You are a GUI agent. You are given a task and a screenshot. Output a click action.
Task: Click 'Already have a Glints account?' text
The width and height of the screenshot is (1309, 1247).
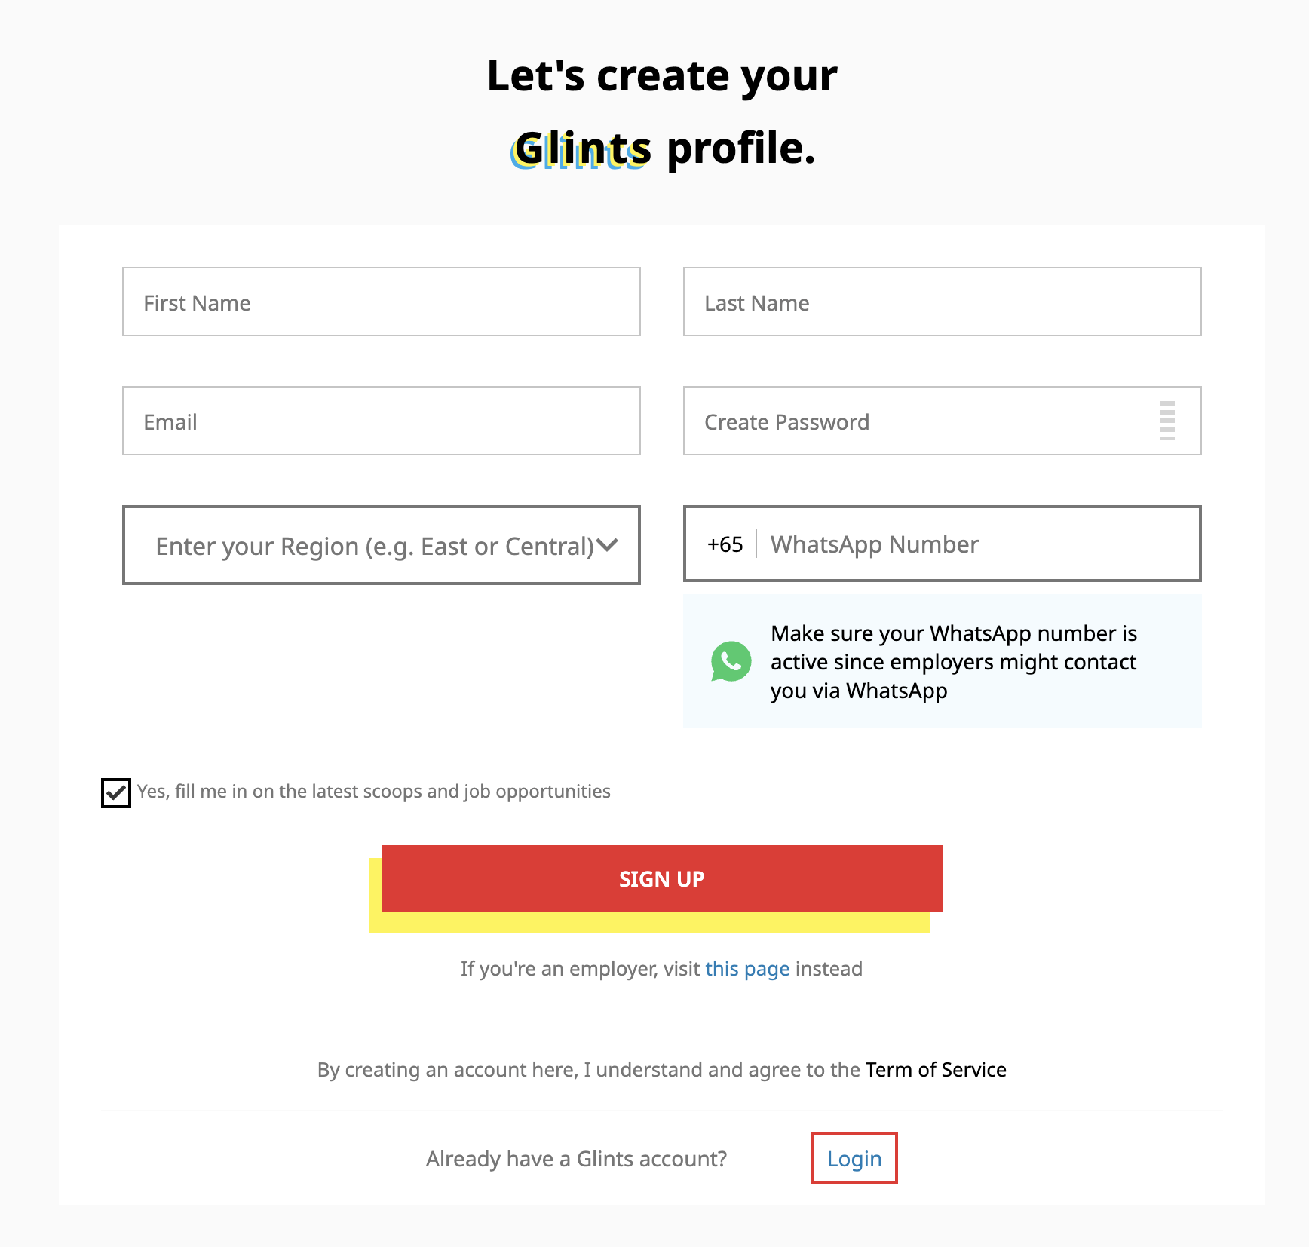point(575,1159)
